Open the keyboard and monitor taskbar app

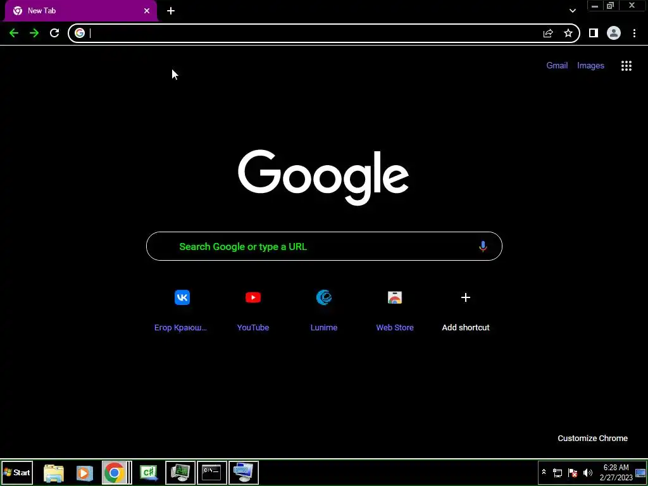[x=244, y=473]
